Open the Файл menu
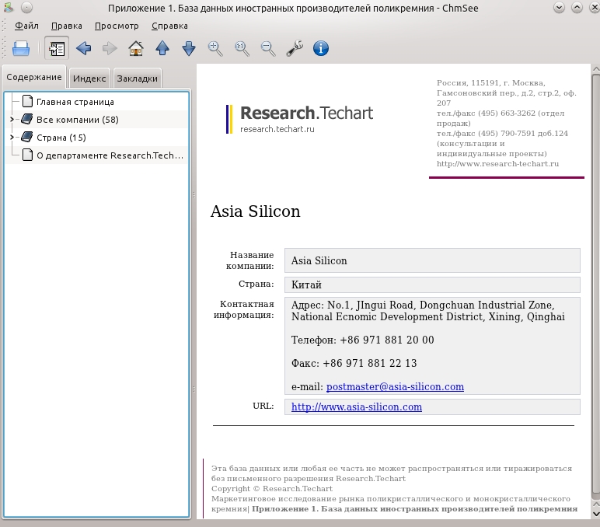Screen dimensions: 600x527 (x=26, y=26)
